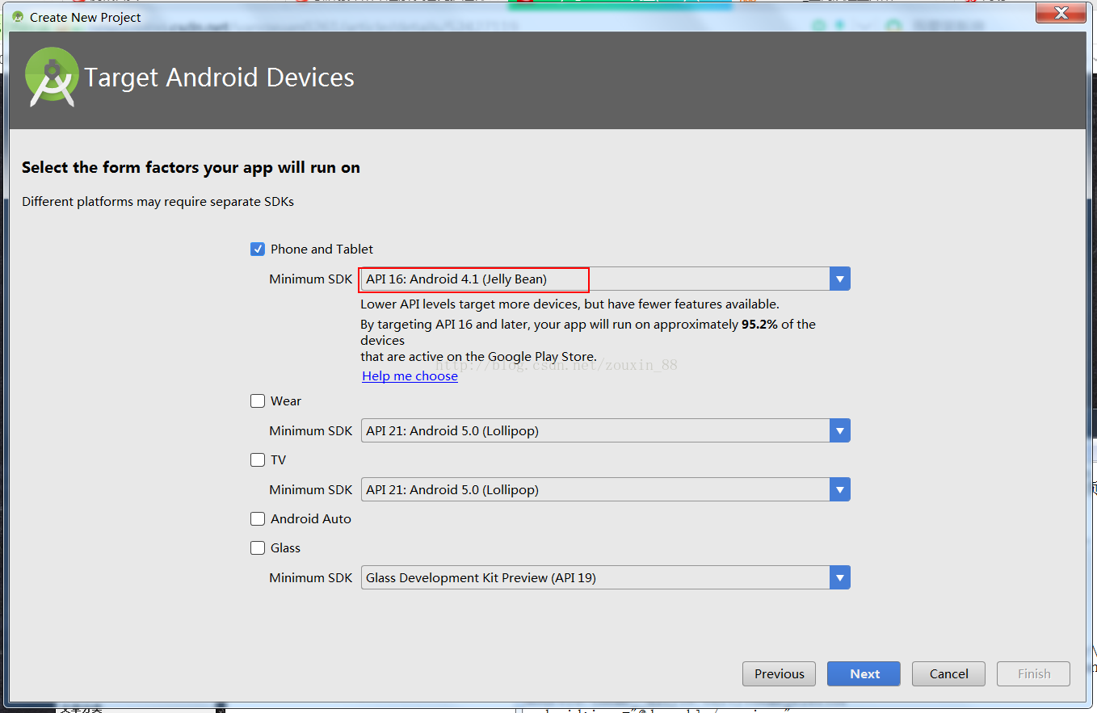The width and height of the screenshot is (1097, 713).
Task: Cancel the new project wizard
Action: click(948, 673)
